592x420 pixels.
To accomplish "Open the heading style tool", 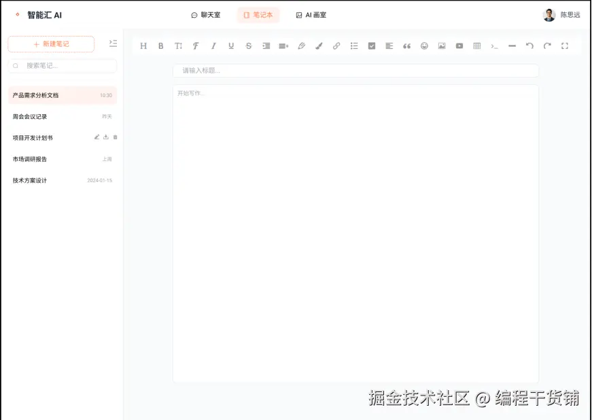I will 143,46.
